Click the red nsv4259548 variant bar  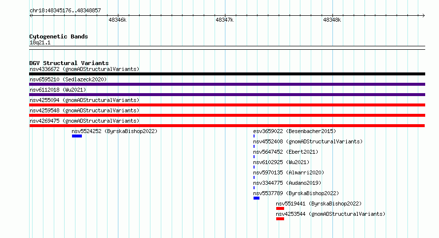[227, 115]
